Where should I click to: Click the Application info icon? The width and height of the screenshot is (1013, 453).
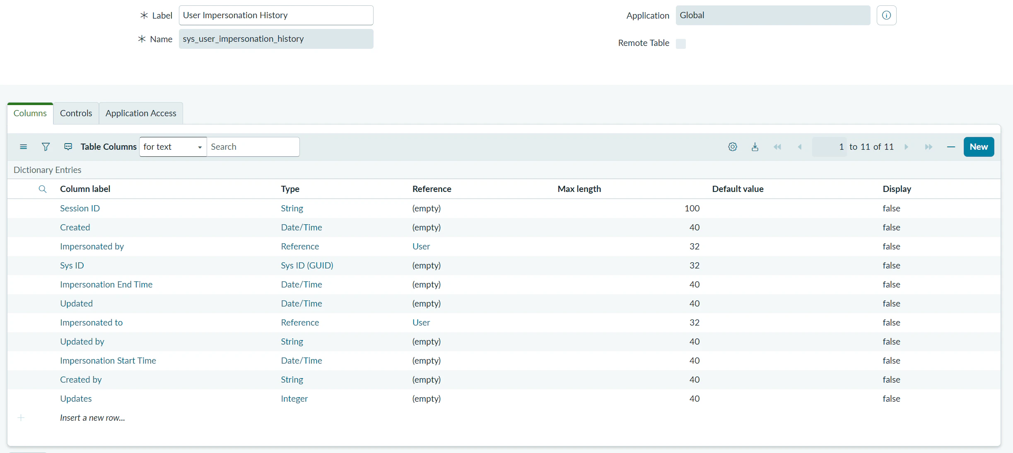pyautogui.click(x=886, y=15)
